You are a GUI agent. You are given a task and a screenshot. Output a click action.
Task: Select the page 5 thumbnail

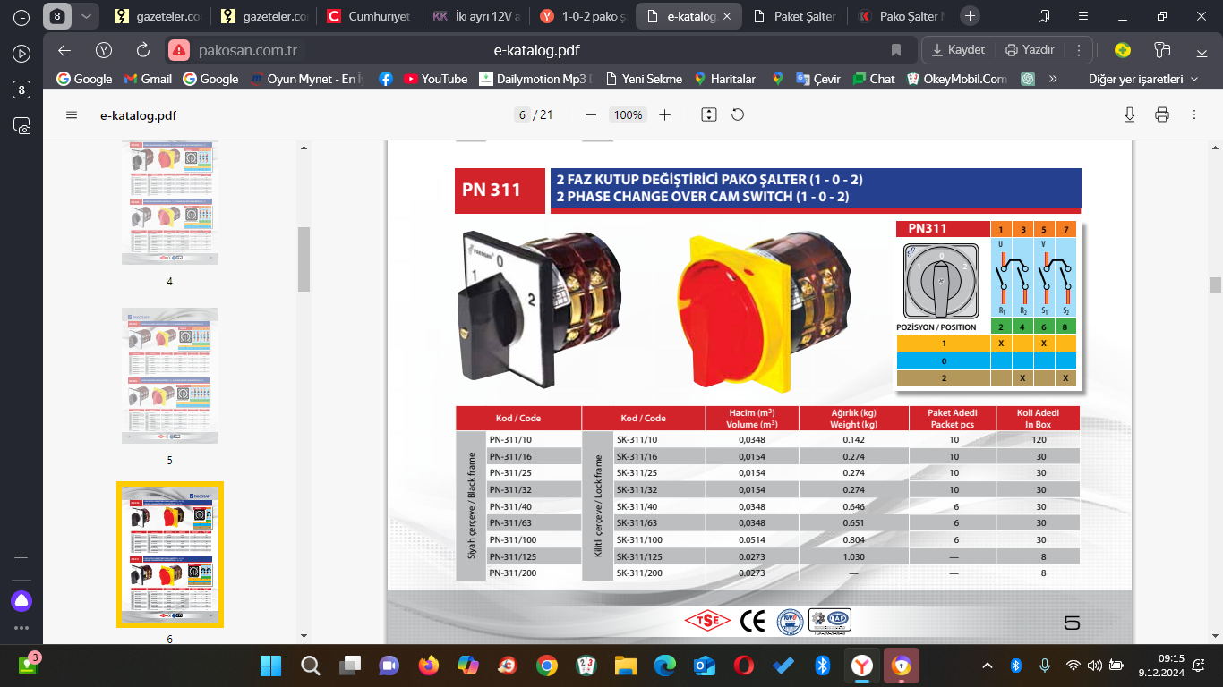click(170, 376)
